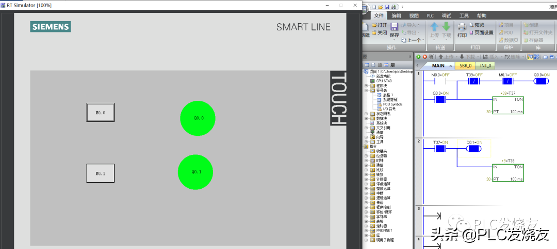Expand the 程序块 tree node
557x249 pixels.
(x=366, y=85)
